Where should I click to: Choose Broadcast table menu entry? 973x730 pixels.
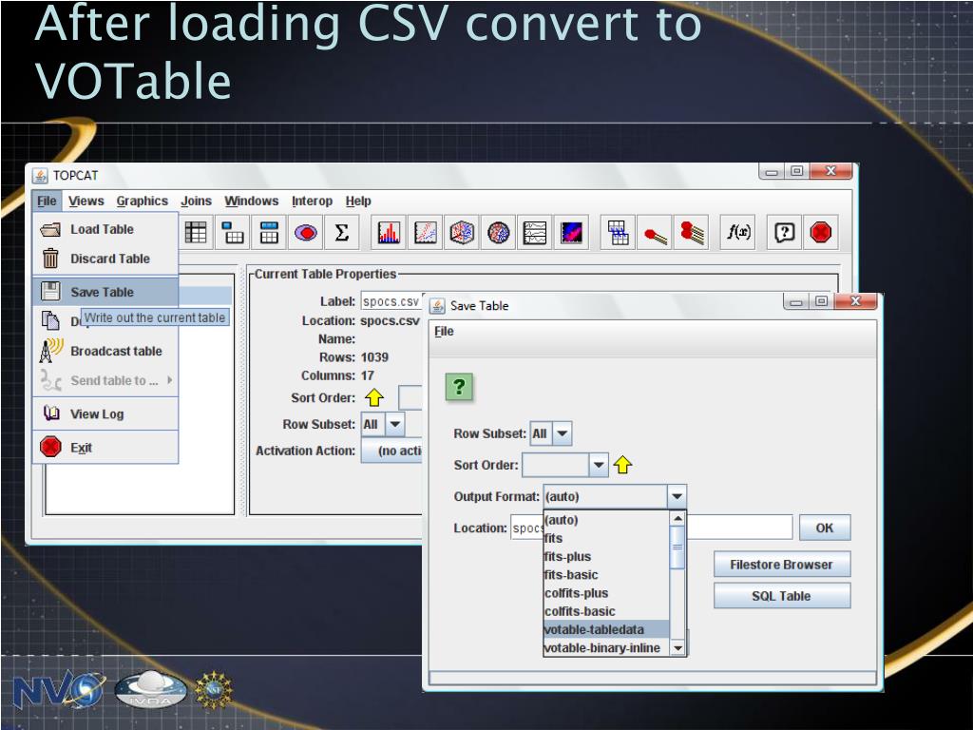[105, 351]
